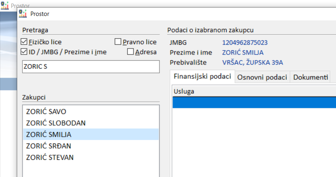Enable the Pravno lice checkbox
336x177 pixels.
point(118,42)
